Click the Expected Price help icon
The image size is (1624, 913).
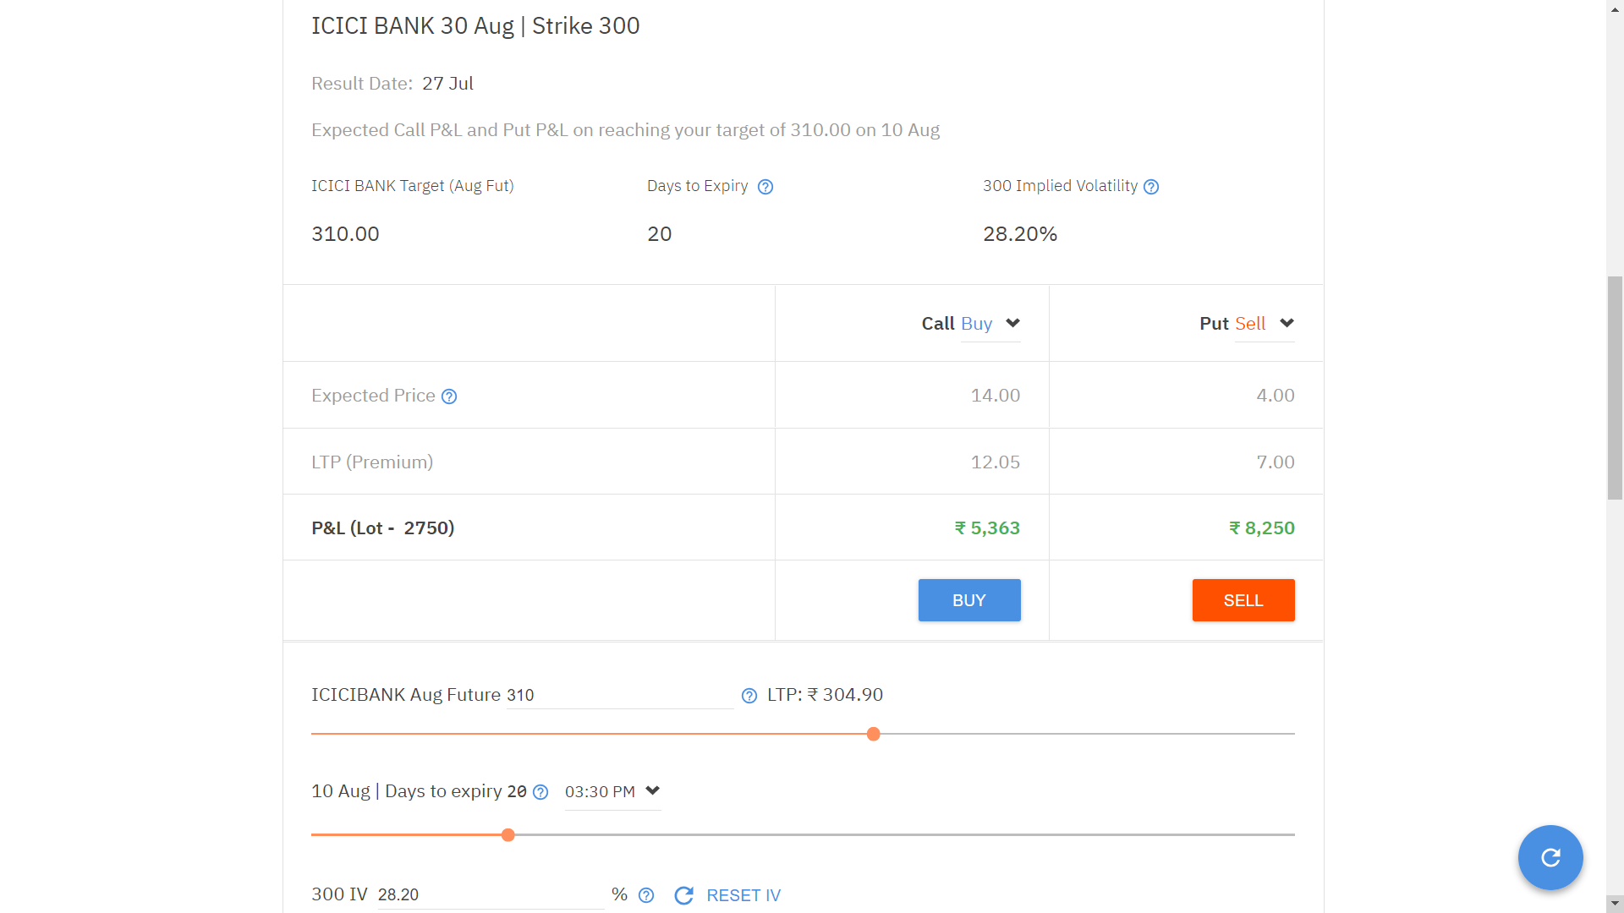click(x=449, y=396)
